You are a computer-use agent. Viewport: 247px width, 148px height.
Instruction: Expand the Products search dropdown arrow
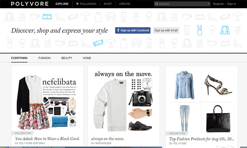coord(208,4)
